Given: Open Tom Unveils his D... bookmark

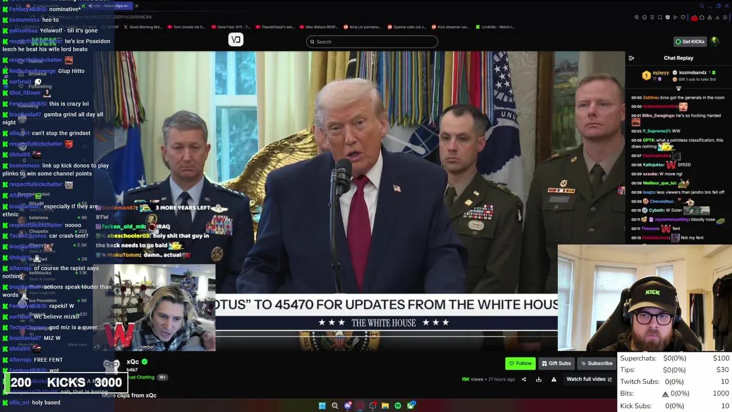Looking at the screenshot, I should [x=186, y=27].
